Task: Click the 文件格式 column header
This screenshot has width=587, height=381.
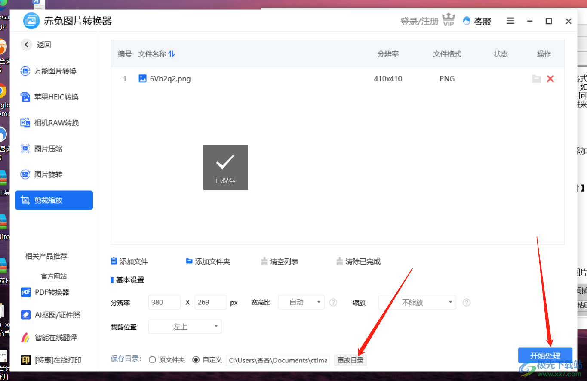Action: click(x=447, y=54)
